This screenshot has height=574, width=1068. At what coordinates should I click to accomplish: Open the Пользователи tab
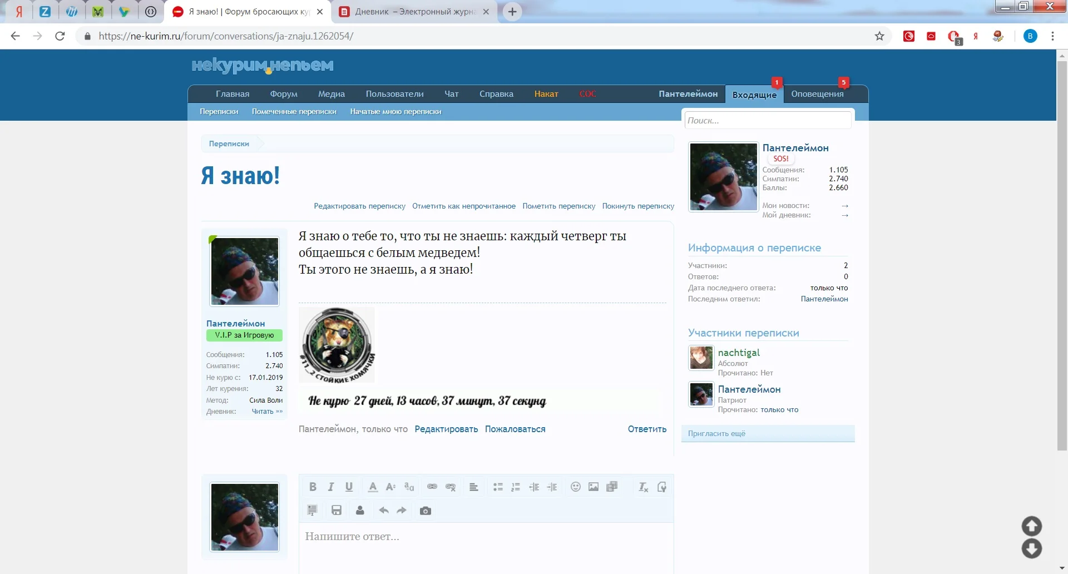coord(395,94)
